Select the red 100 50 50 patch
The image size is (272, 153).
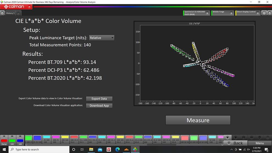[185, 140]
